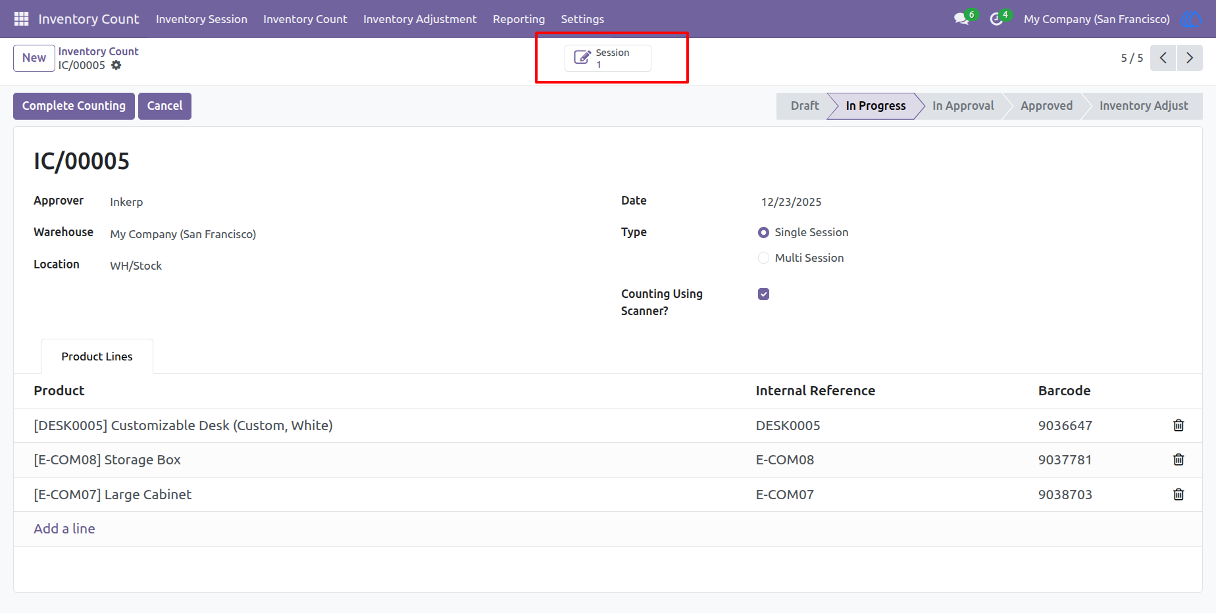Select the In Progress status stage
Viewport: 1216px width, 613px height.
(x=875, y=106)
